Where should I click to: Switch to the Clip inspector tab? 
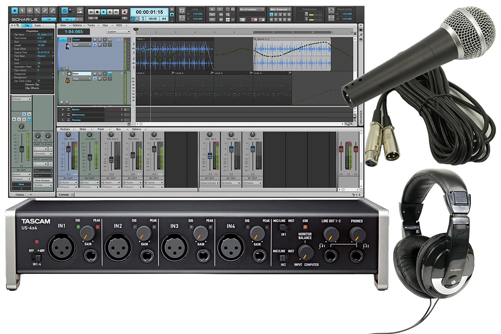point(26,25)
